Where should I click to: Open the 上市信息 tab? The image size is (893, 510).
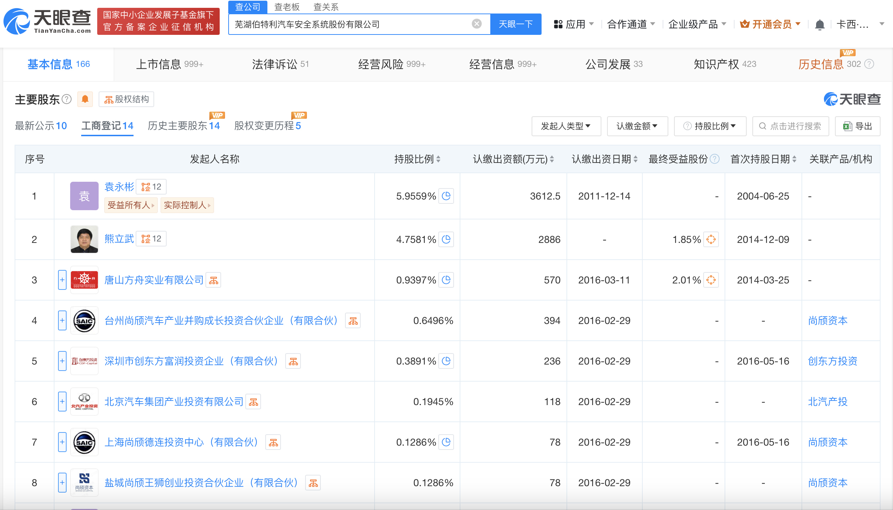pyautogui.click(x=169, y=64)
